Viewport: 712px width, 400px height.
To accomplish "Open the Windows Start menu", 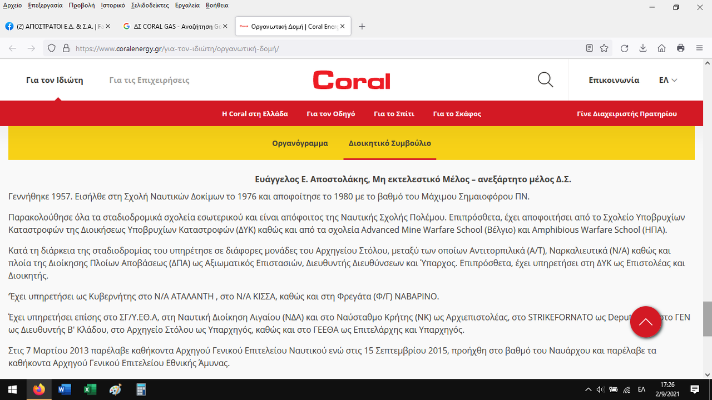I will (12, 389).
